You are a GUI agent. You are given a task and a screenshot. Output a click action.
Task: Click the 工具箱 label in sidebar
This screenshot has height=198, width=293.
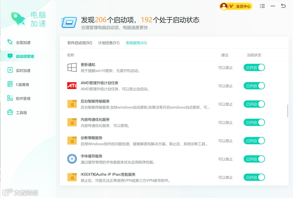[x=21, y=113]
